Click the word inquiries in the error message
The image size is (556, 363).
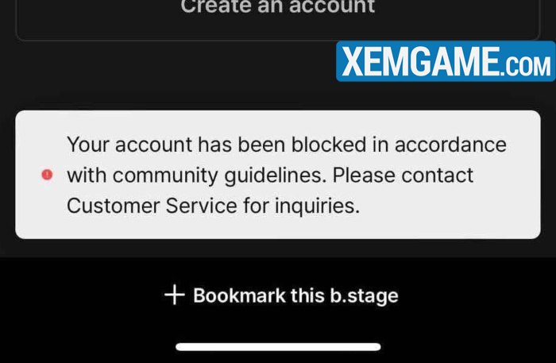(318, 206)
